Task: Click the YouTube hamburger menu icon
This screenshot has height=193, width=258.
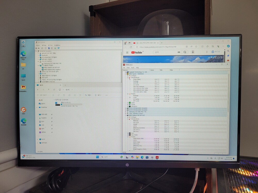Action: coord(127,52)
